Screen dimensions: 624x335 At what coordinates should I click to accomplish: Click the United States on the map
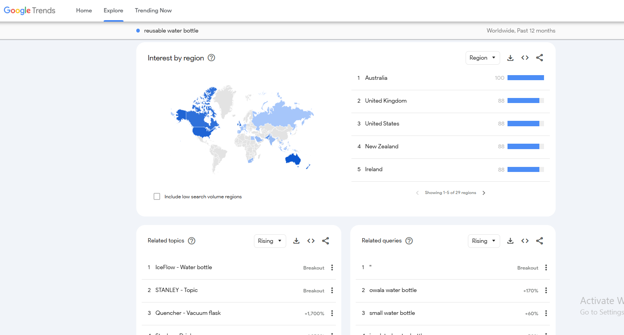(x=203, y=132)
